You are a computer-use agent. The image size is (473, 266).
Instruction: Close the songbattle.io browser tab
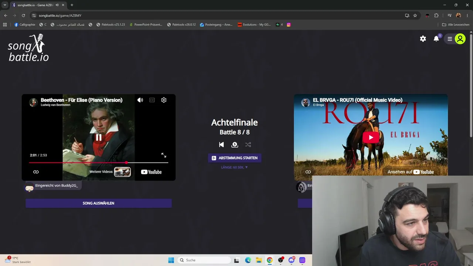tap(63, 5)
